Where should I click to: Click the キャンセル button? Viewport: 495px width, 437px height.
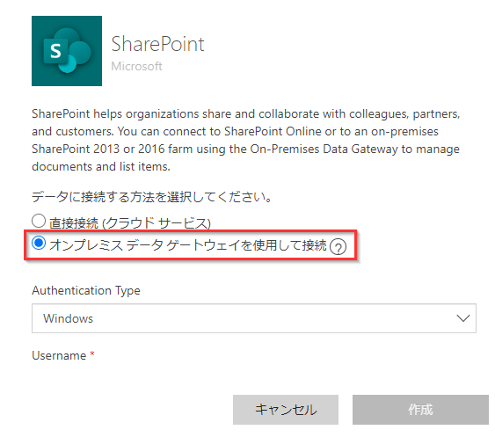coord(286,410)
